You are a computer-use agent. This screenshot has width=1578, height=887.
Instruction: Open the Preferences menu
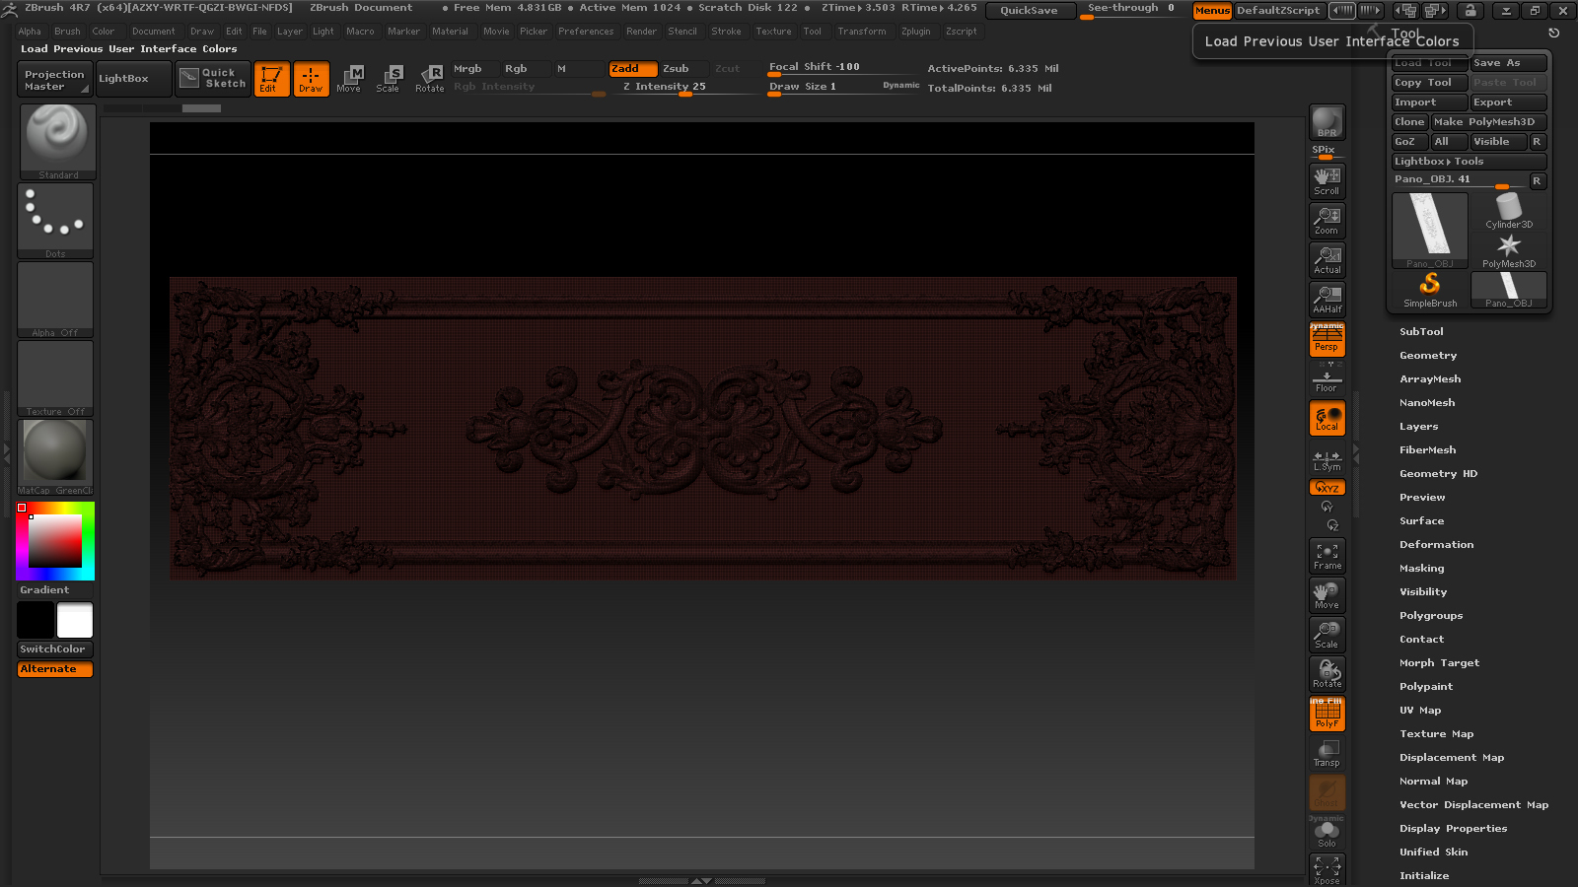tap(586, 32)
